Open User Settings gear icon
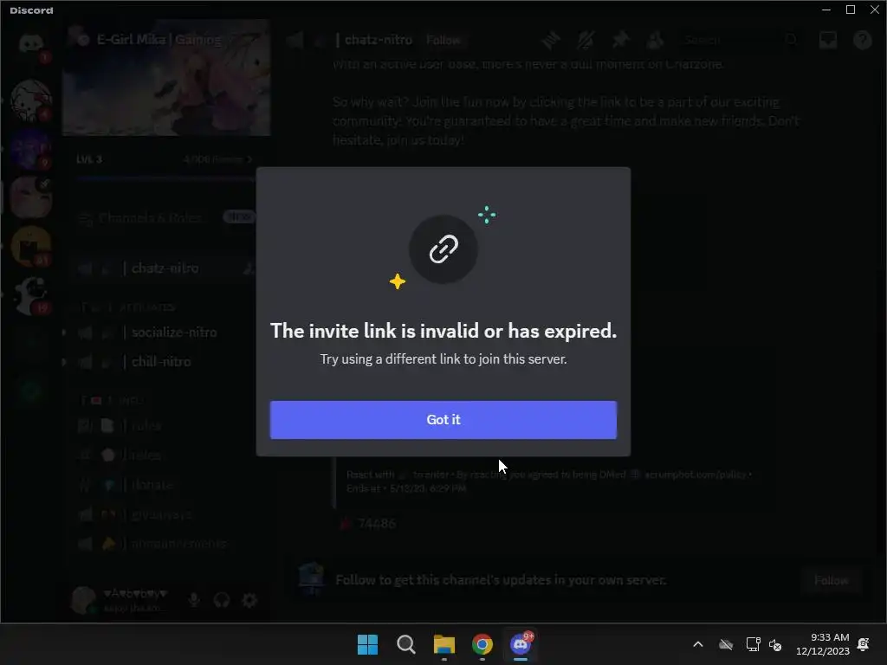 [249, 599]
